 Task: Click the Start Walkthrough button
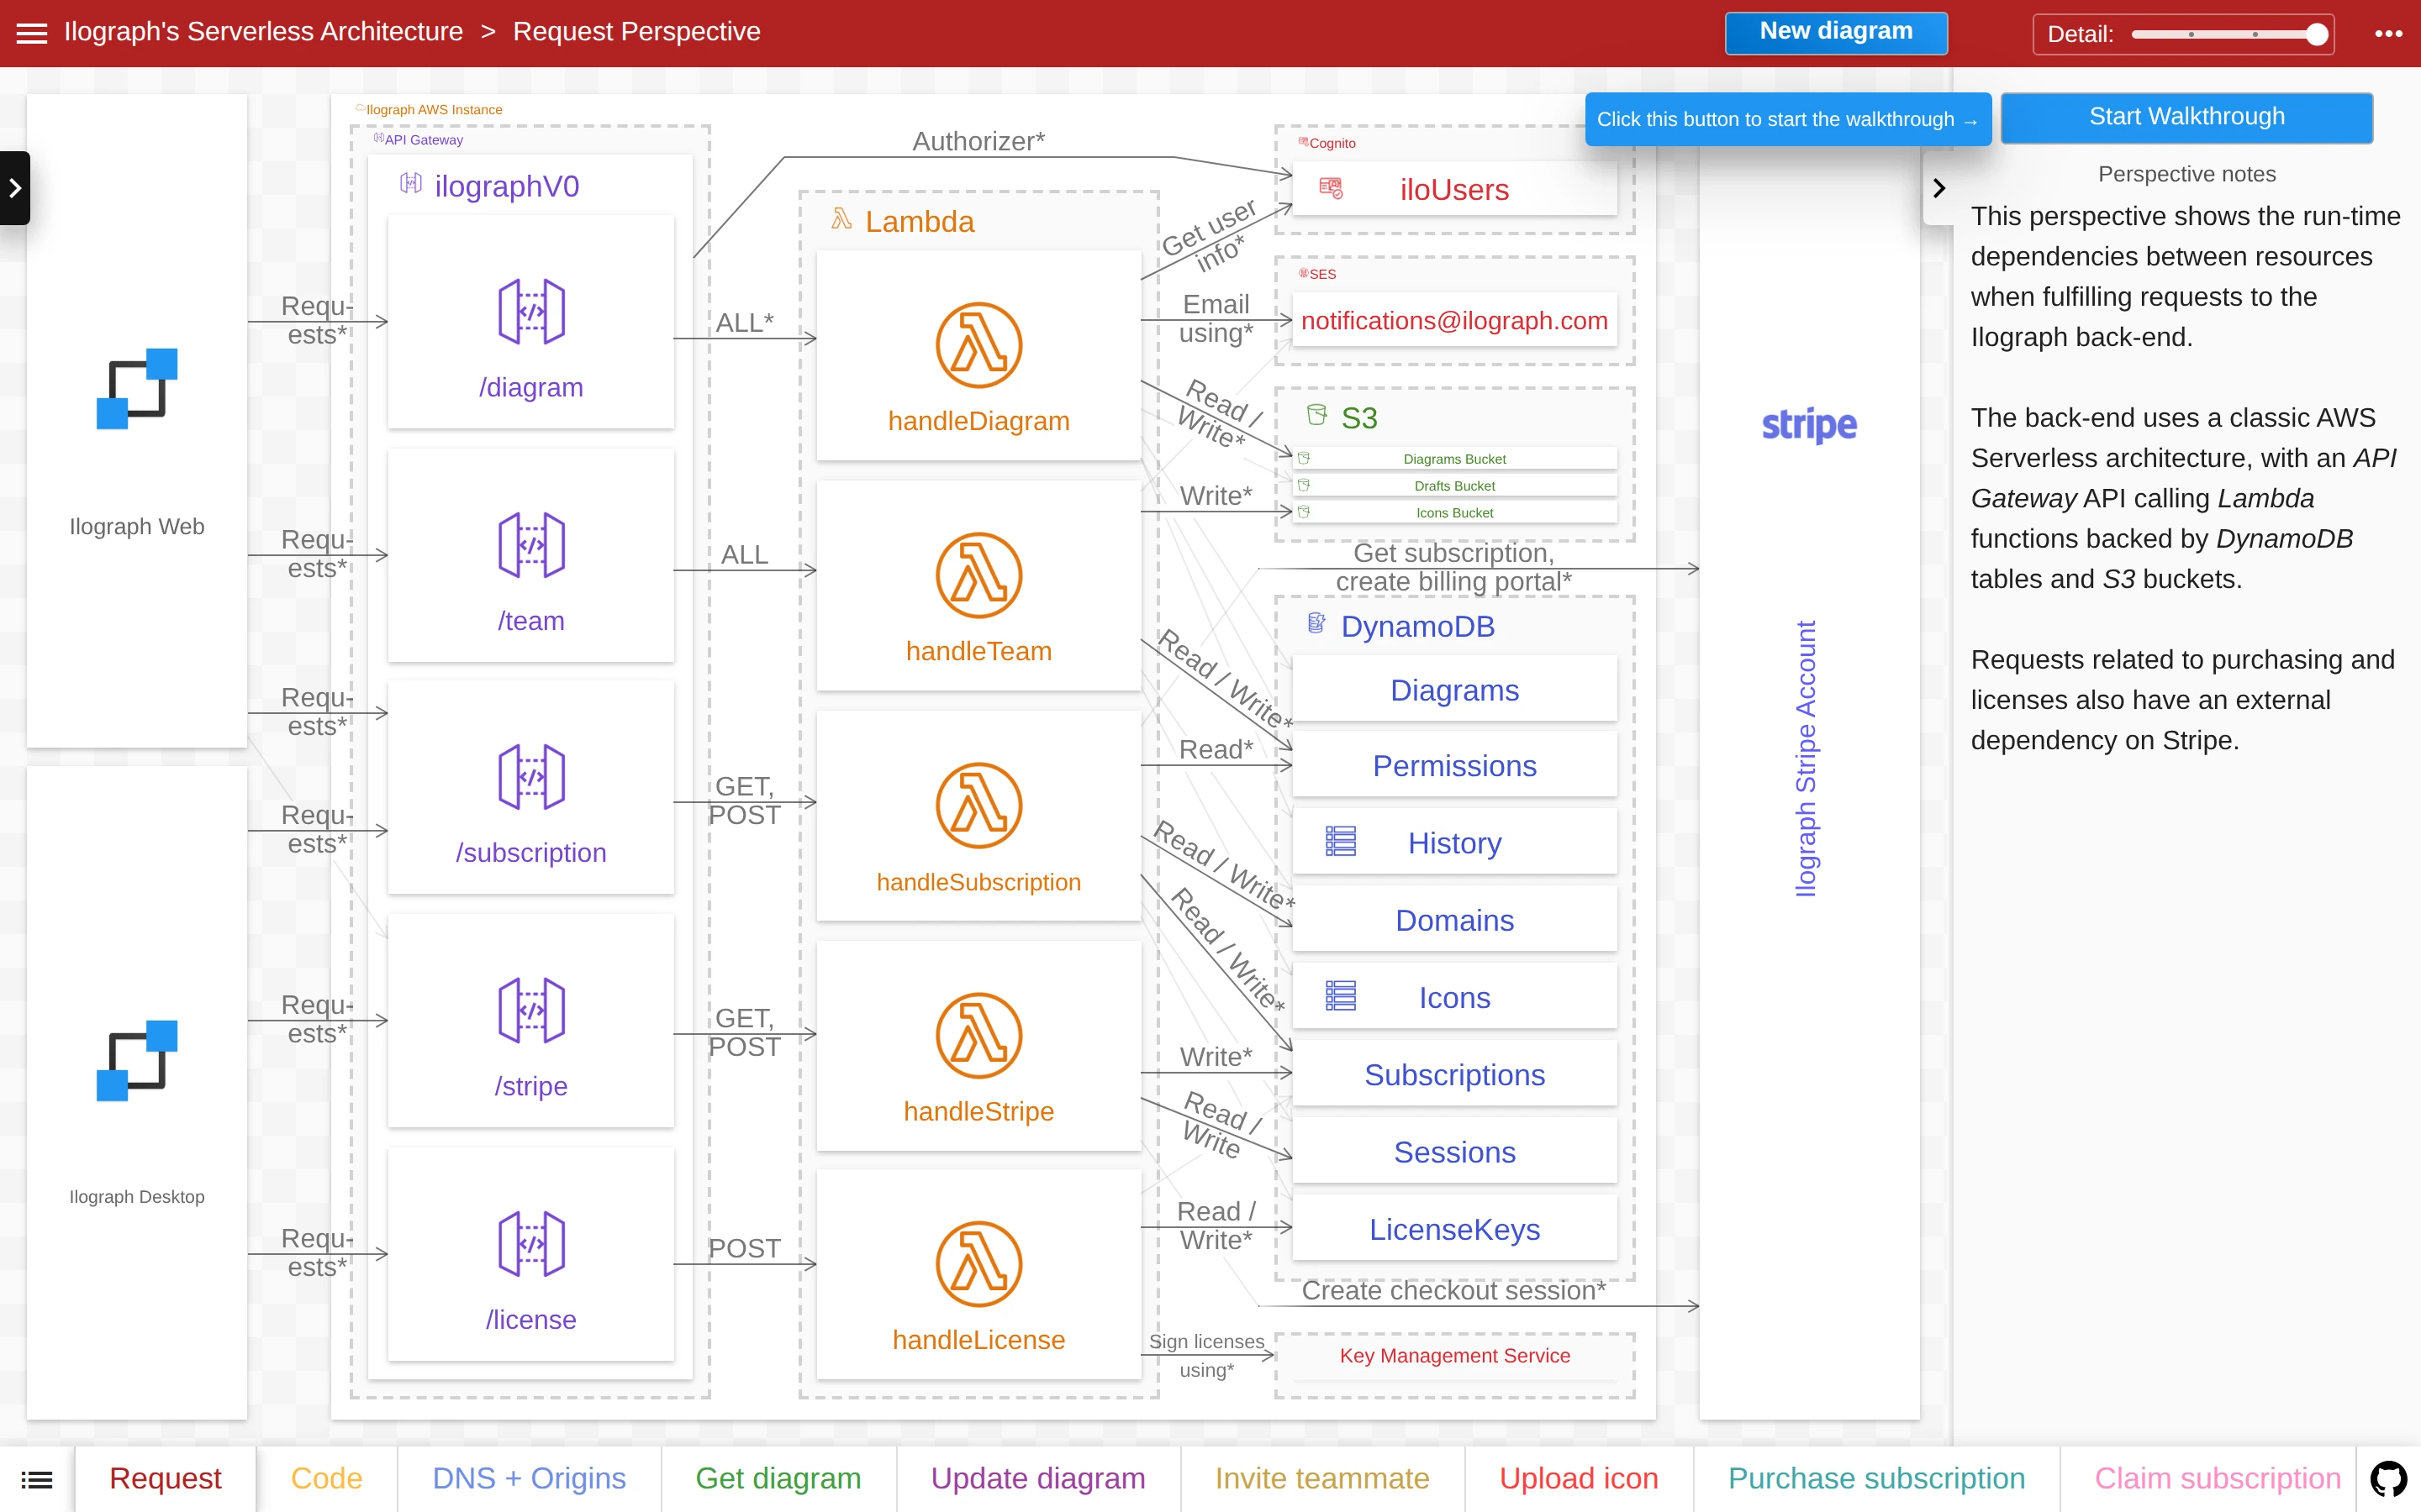[2187, 117]
